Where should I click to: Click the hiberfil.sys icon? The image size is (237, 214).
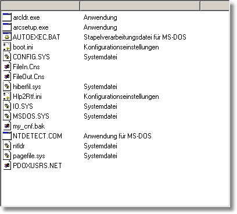pyautogui.click(x=7, y=87)
